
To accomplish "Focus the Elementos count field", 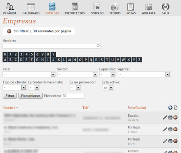I will (x=73, y=96).
